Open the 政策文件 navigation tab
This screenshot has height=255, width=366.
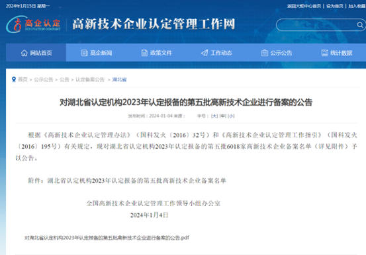157,53
